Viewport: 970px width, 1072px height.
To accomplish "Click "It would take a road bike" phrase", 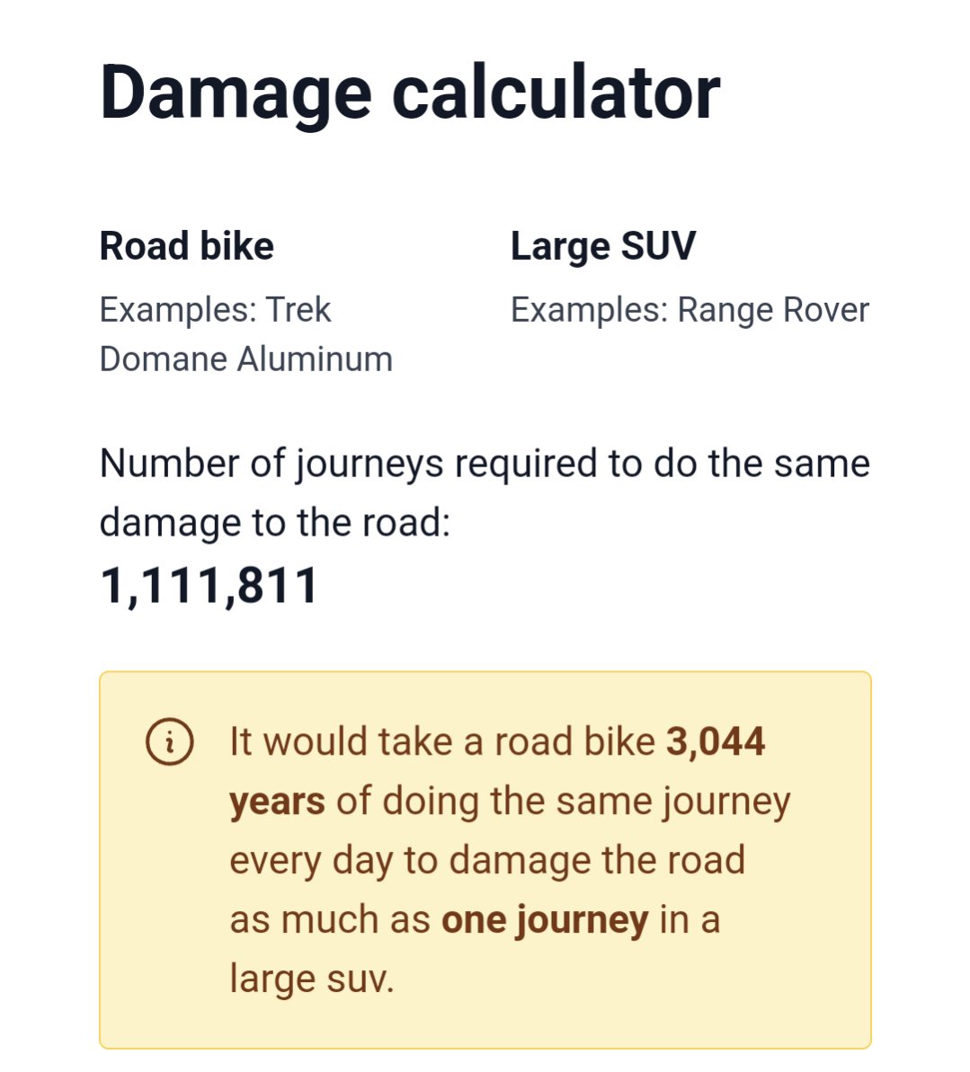I will coord(442,742).
